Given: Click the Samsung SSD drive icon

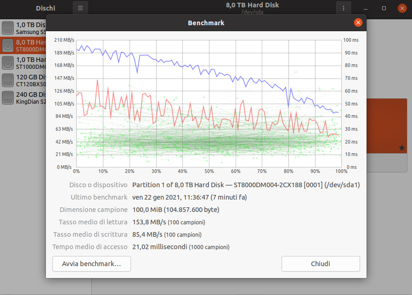Looking at the screenshot, I should (8, 28).
